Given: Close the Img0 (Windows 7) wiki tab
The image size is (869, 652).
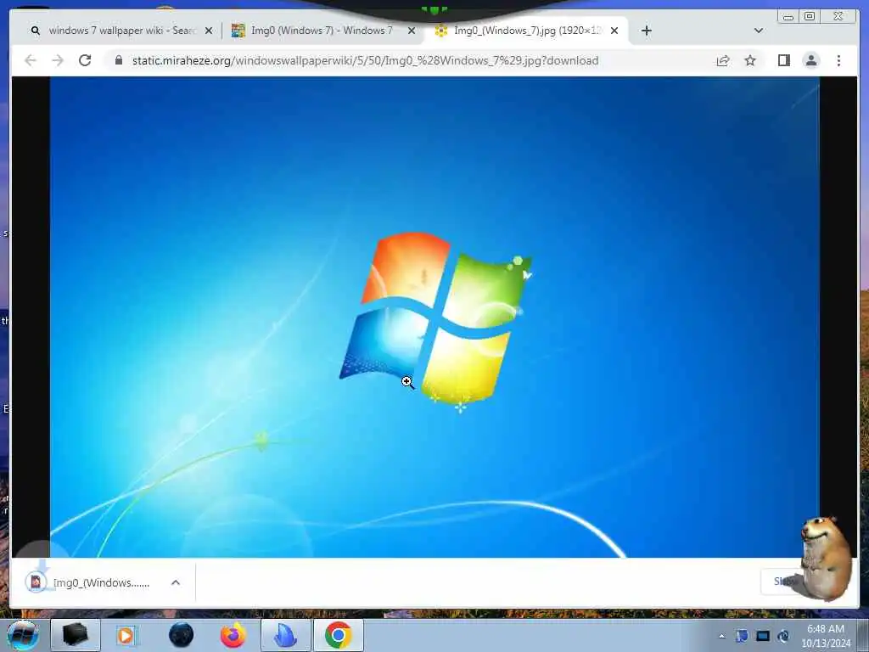Looking at the screenshot, I should pos(412,31).
